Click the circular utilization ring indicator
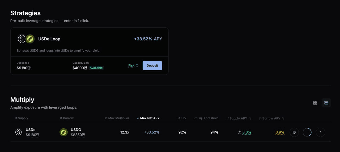The image size is (340, 152). pyautogui.click(x=307, y=132)
